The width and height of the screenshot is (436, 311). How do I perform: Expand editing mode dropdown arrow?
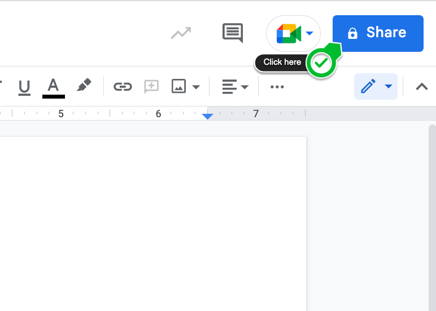click(x=389, y=86)
